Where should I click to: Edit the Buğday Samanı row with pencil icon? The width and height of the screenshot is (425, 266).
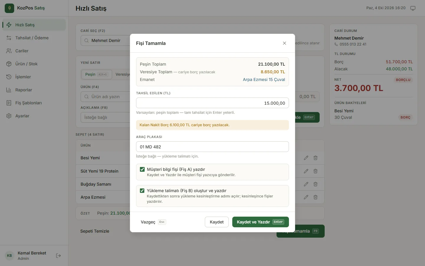[x=306, y=184]
